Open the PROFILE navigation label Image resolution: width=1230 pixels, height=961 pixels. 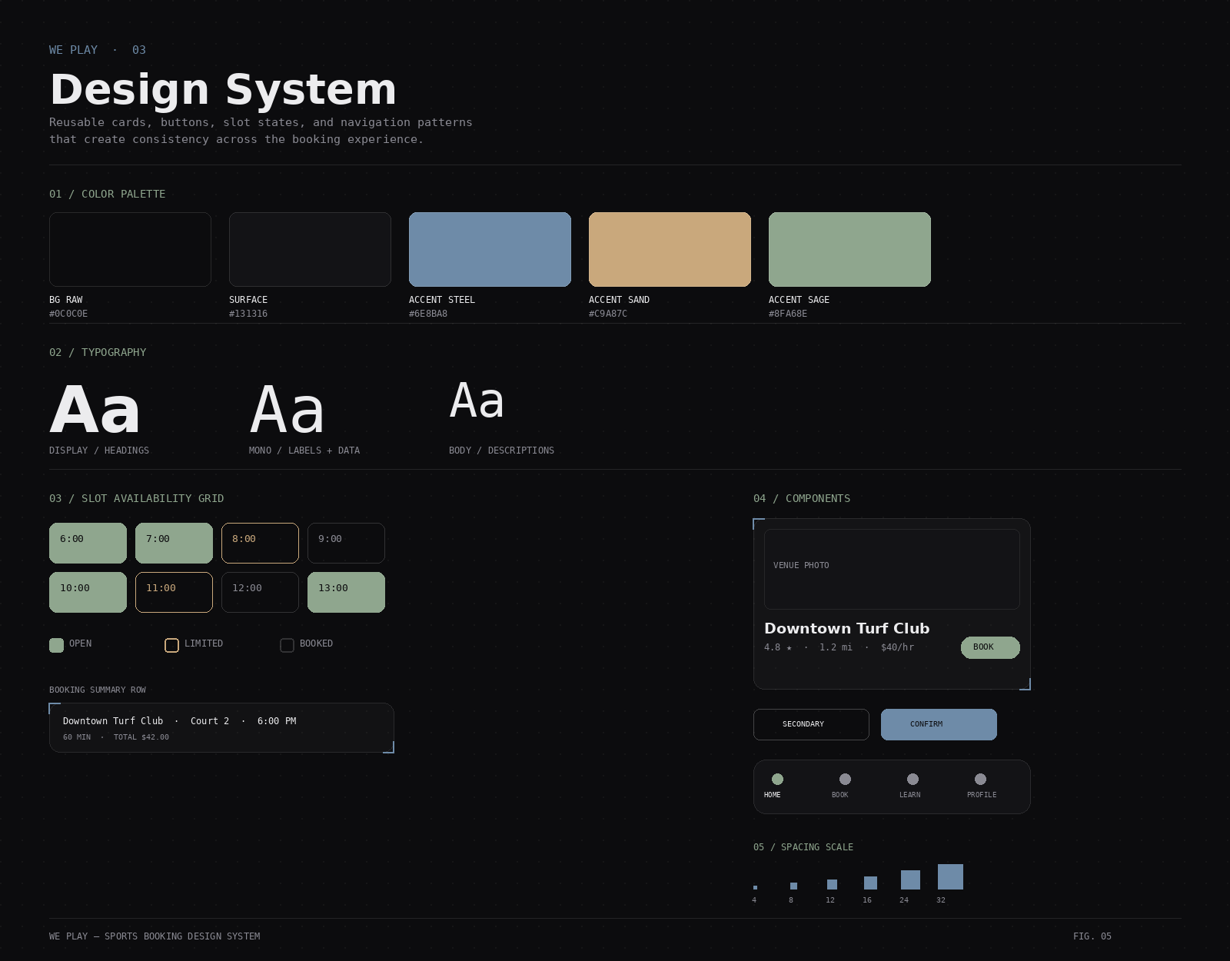coord(982,795)
